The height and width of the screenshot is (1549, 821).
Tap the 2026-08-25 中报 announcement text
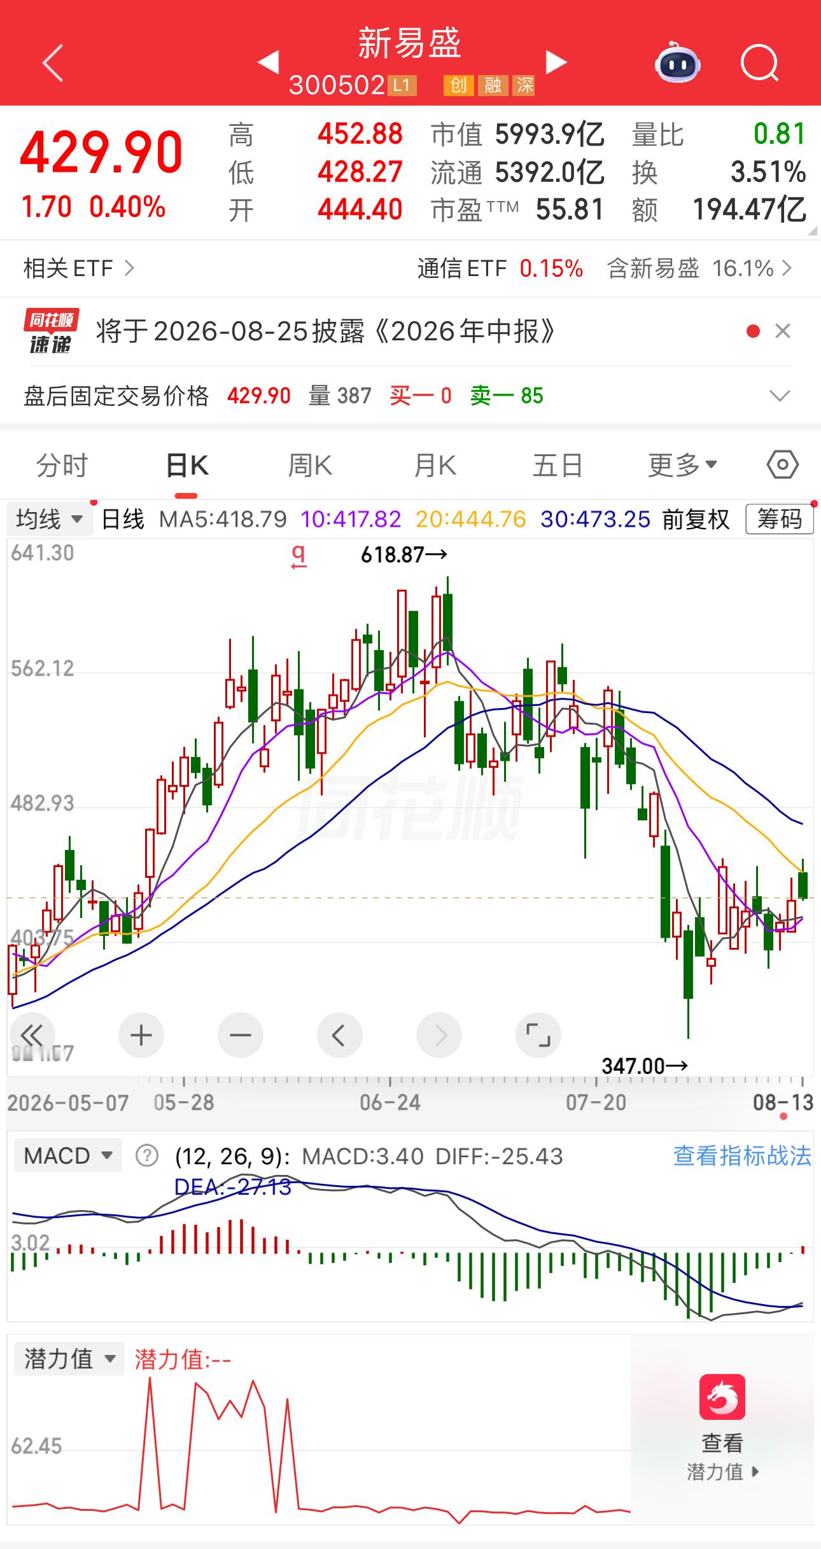tap(326, 331)
